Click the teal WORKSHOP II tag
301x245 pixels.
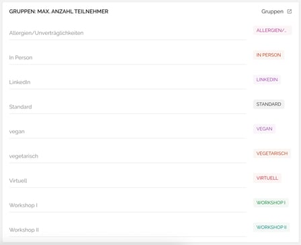[x=271, y=228]
